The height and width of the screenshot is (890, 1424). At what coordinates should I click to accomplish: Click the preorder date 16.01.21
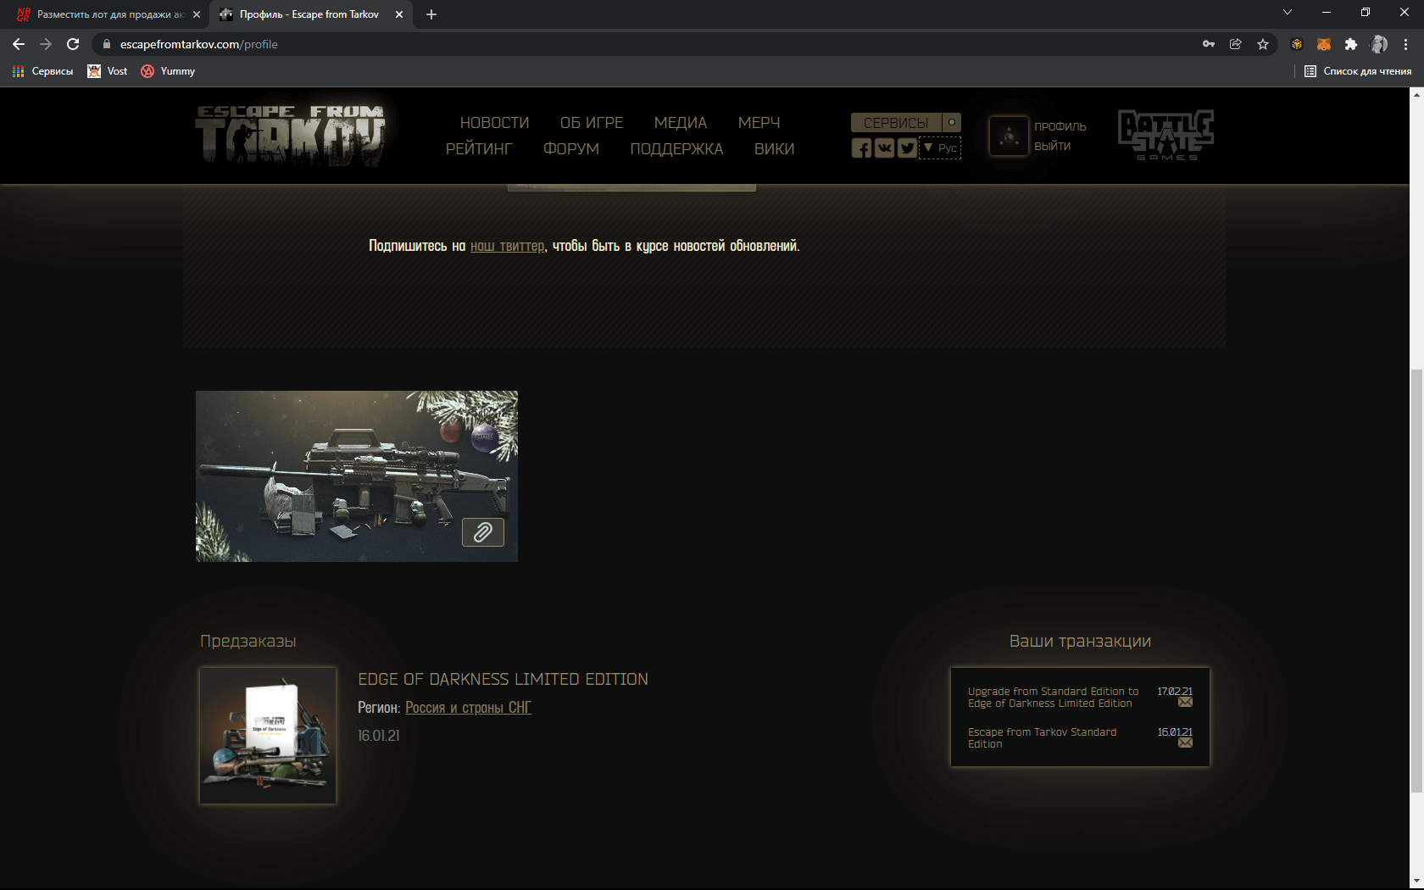(x=379, y=736)
